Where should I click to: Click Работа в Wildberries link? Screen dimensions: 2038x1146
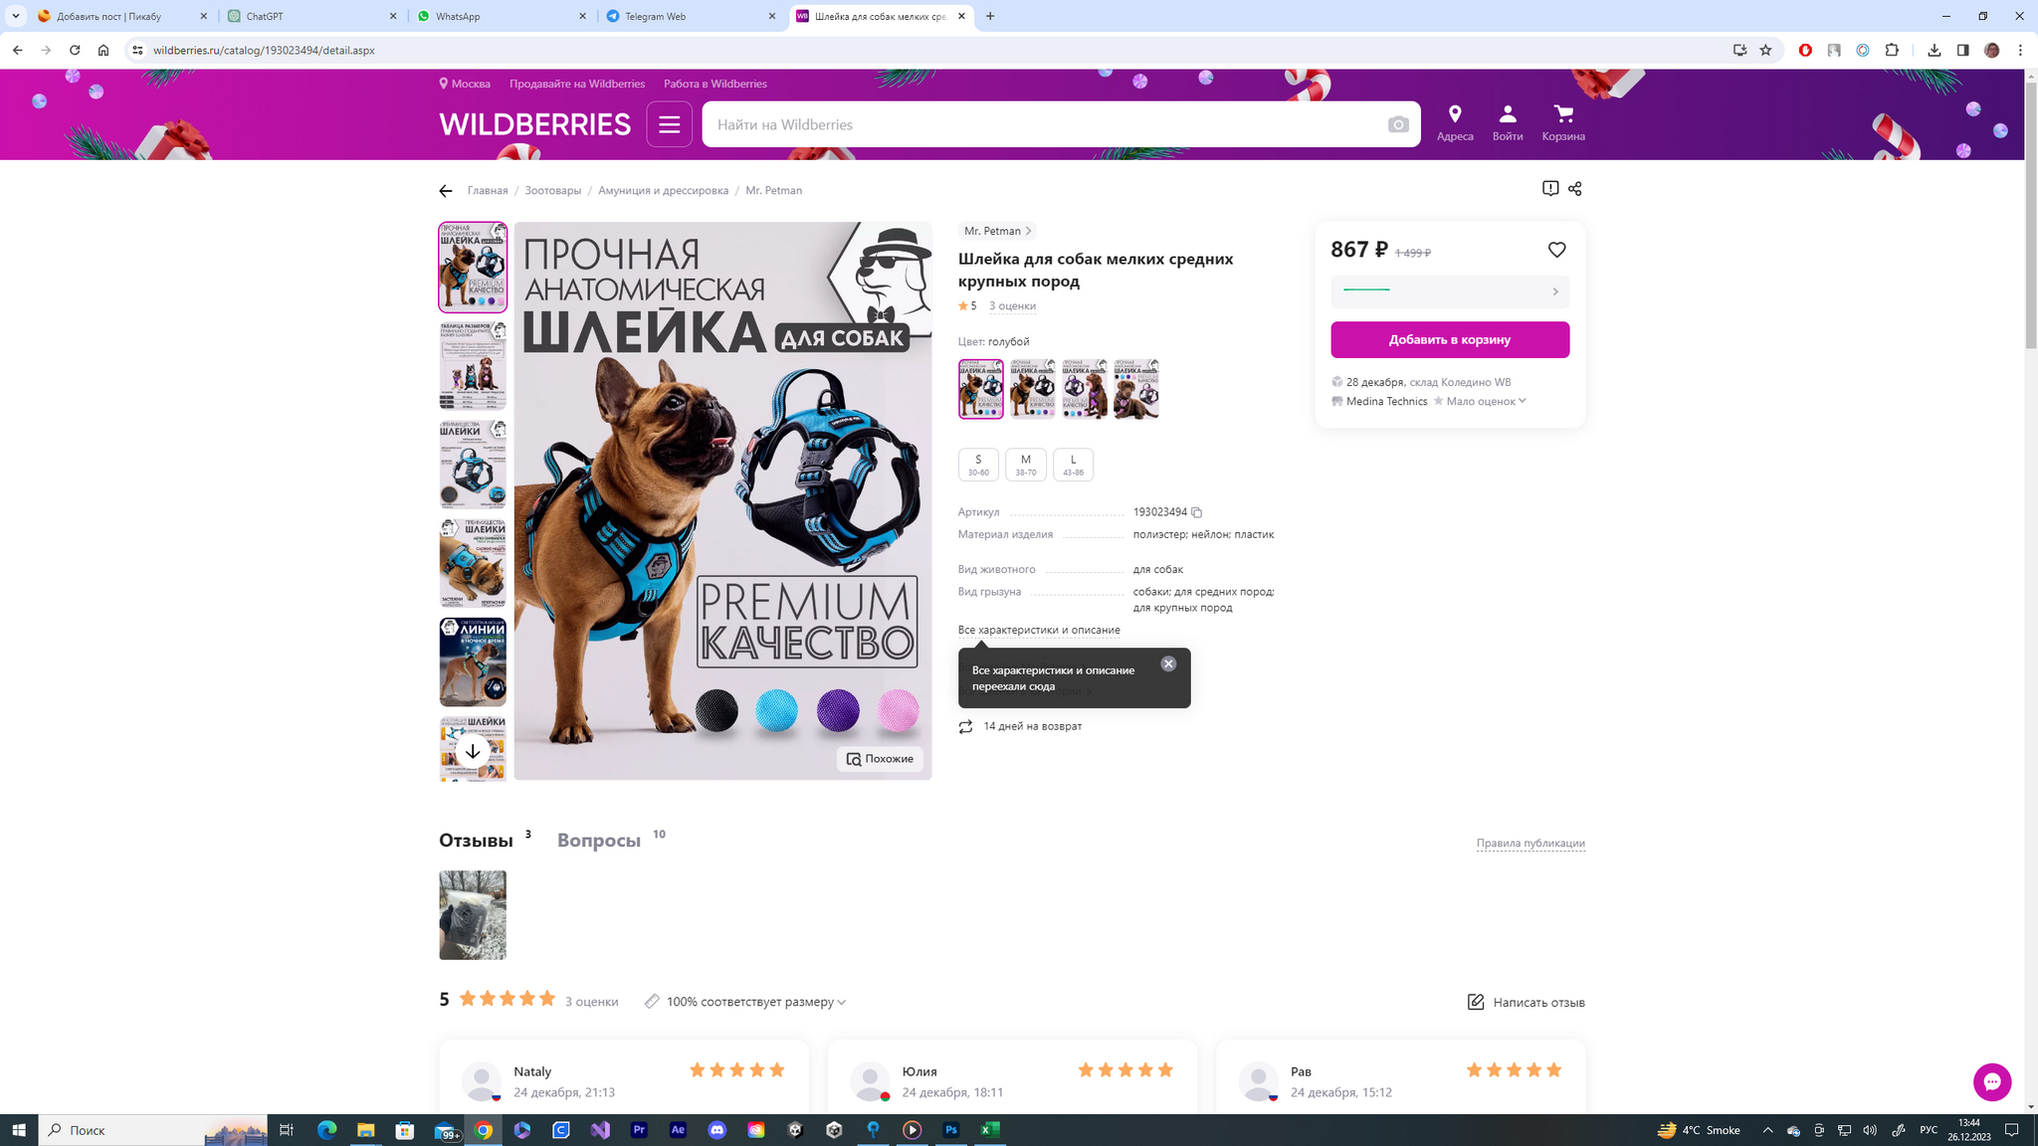pos(715,84)
